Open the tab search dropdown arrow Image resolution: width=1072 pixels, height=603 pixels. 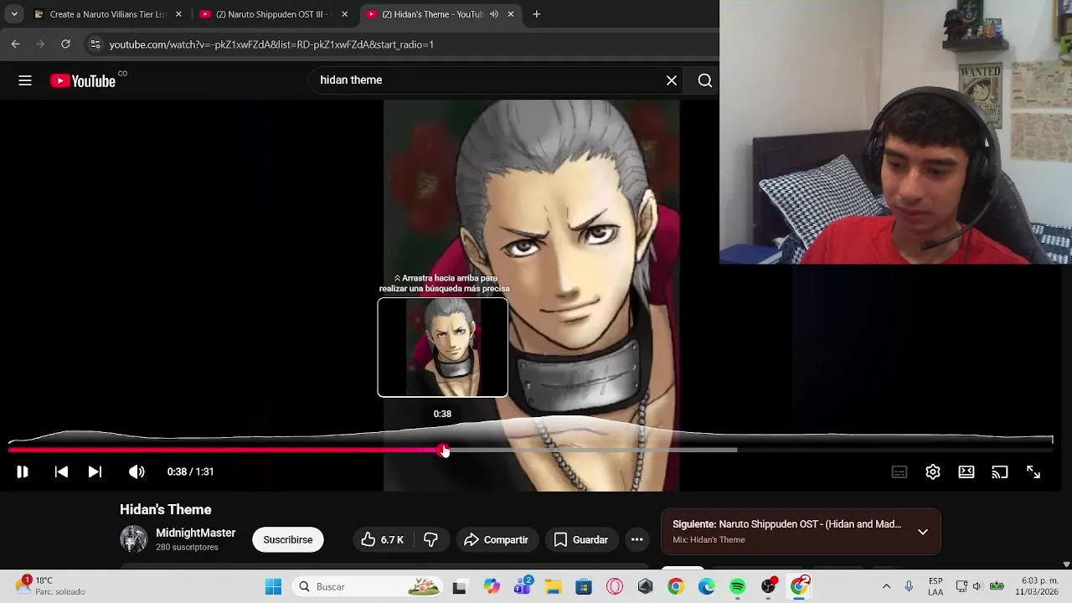pyautogui.click(x=14, y=14)
